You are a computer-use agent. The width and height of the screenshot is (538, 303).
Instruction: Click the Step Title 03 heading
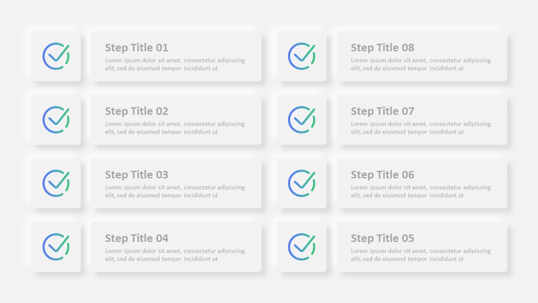point(137,175)
